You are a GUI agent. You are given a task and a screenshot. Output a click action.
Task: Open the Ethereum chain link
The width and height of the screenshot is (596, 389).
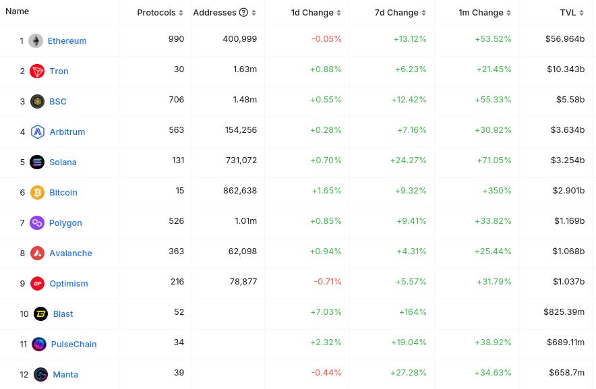(x=67, y=40)
